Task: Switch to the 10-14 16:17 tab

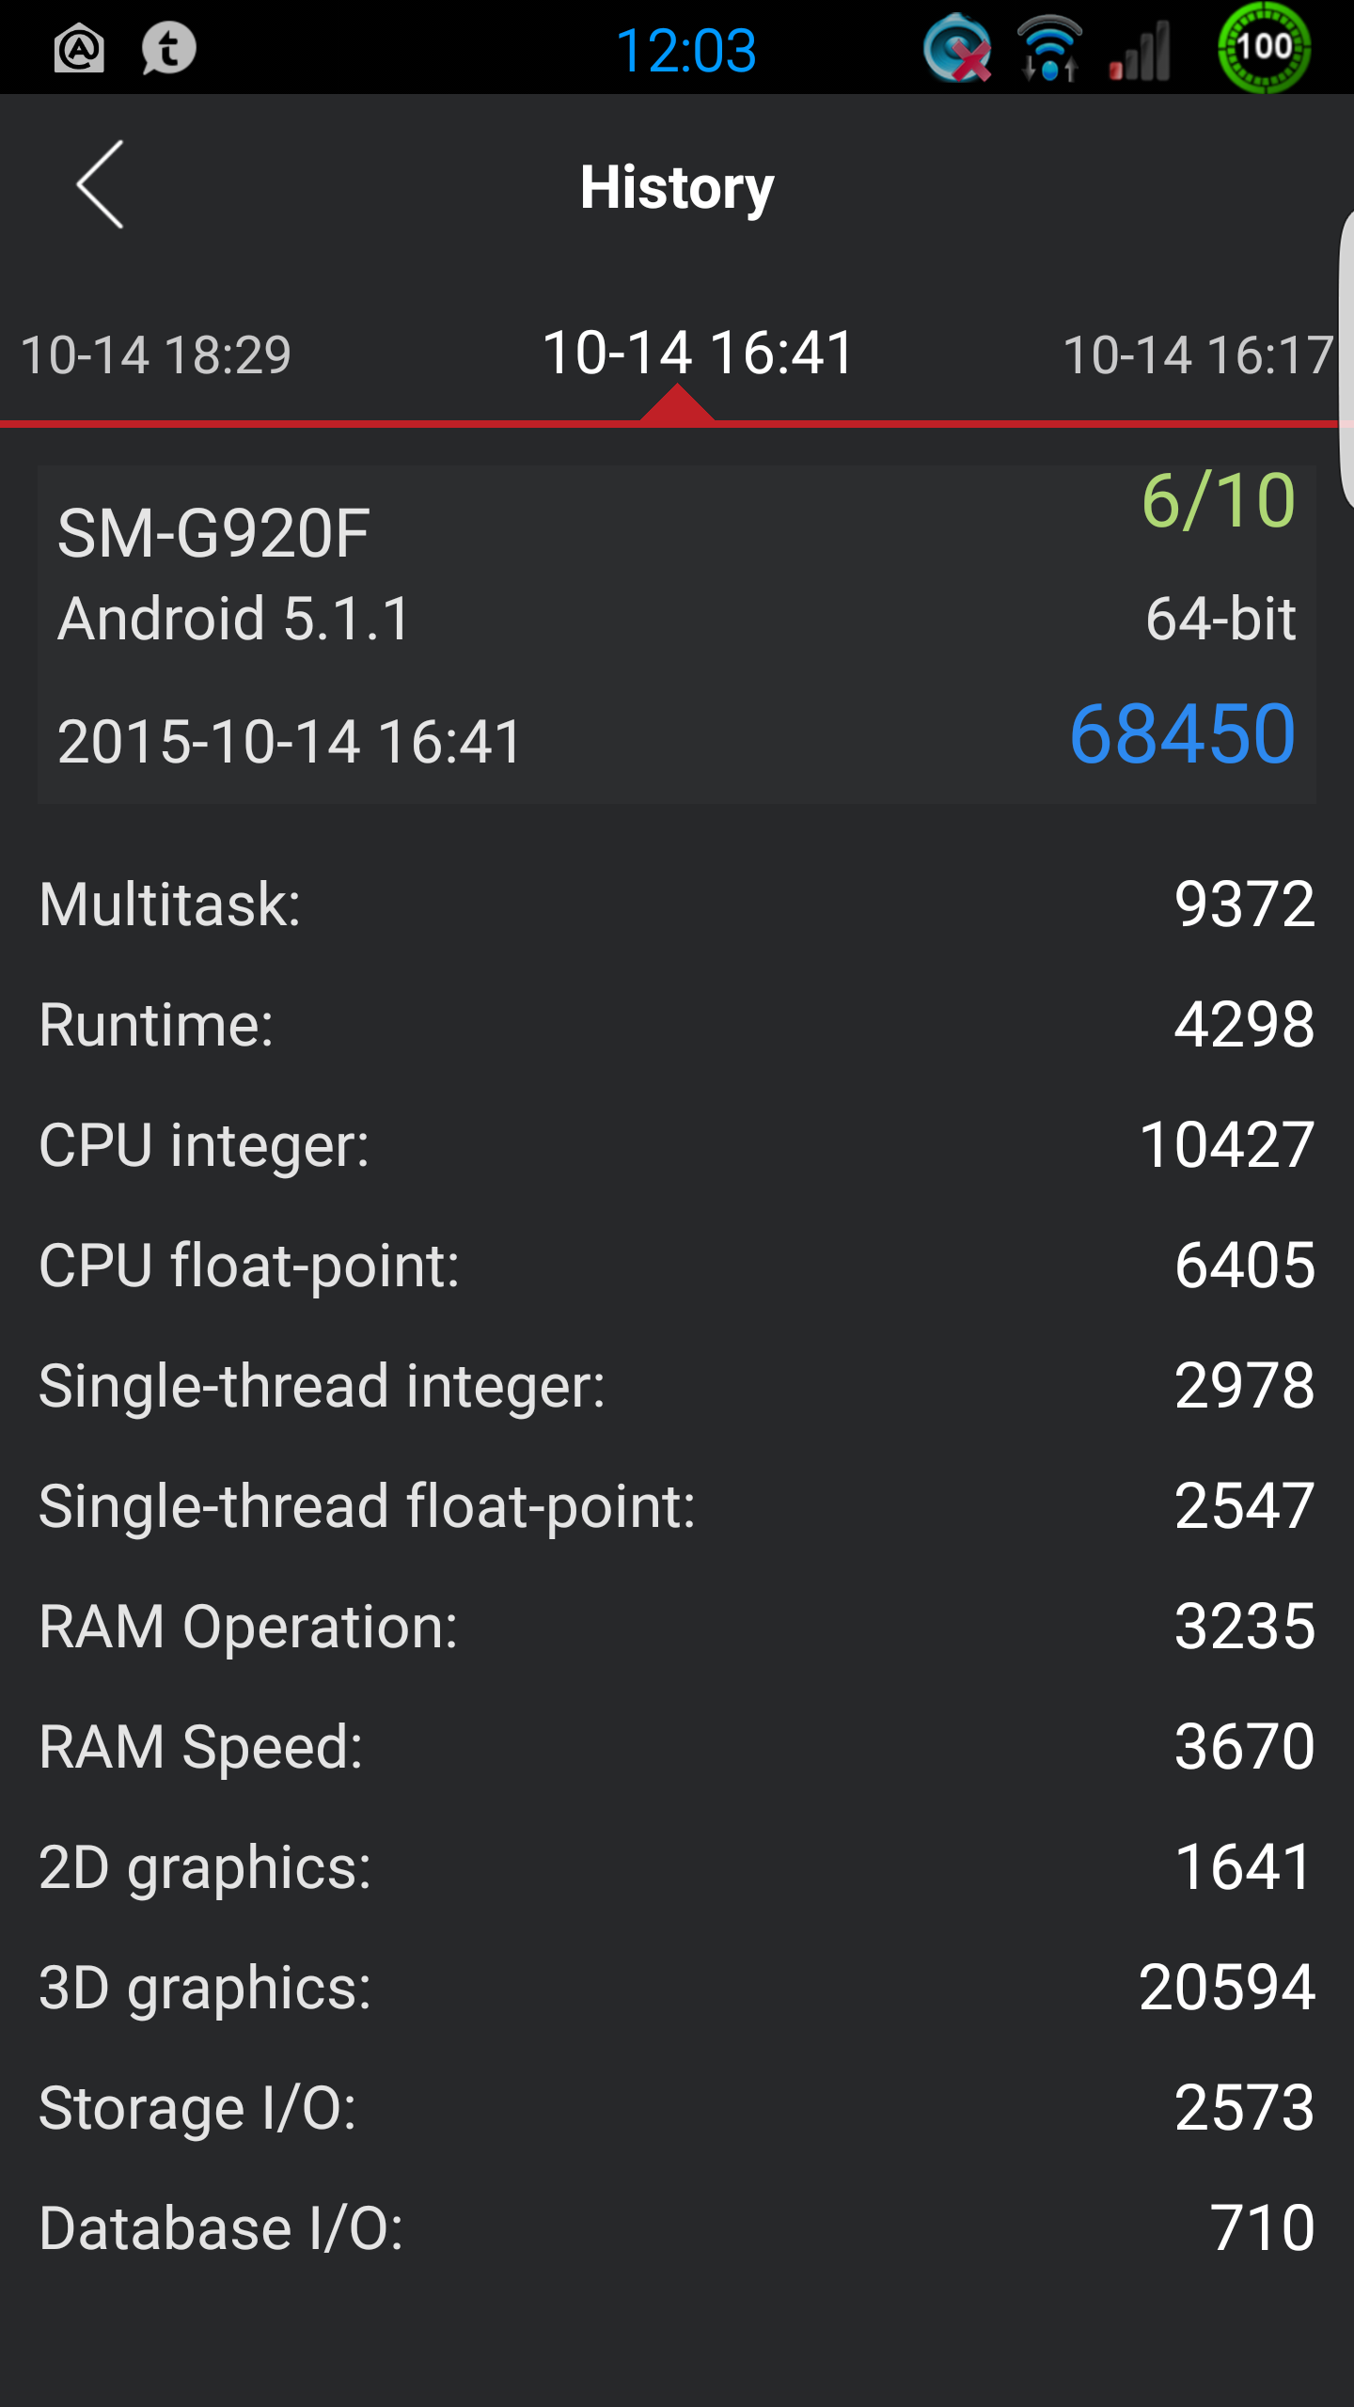Action: tap(1198, 354)
